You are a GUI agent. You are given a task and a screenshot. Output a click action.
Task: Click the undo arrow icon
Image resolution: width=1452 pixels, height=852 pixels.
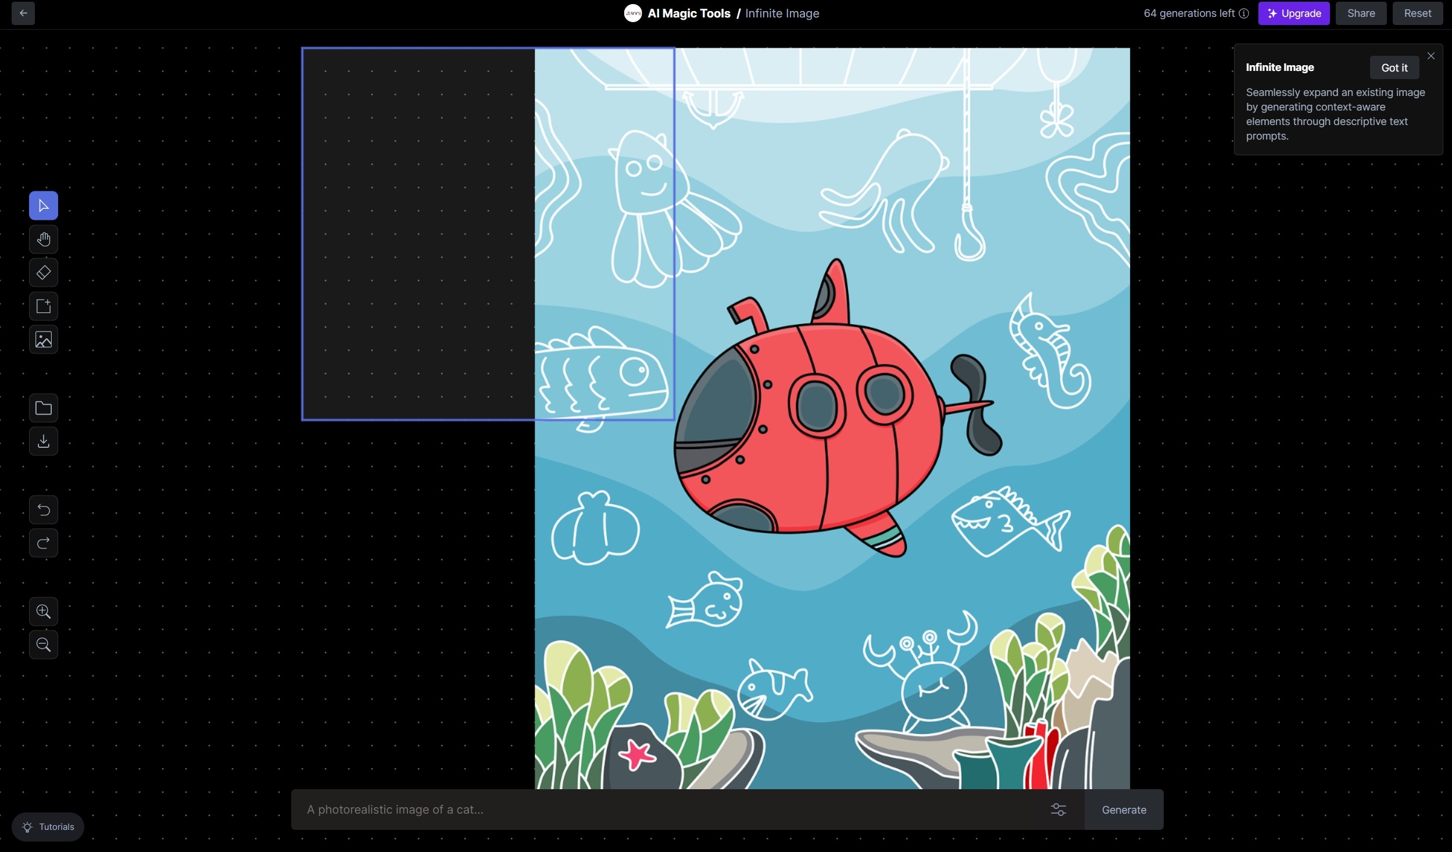tap(44, 510)
